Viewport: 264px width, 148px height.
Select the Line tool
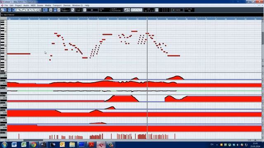click(37, 10)
